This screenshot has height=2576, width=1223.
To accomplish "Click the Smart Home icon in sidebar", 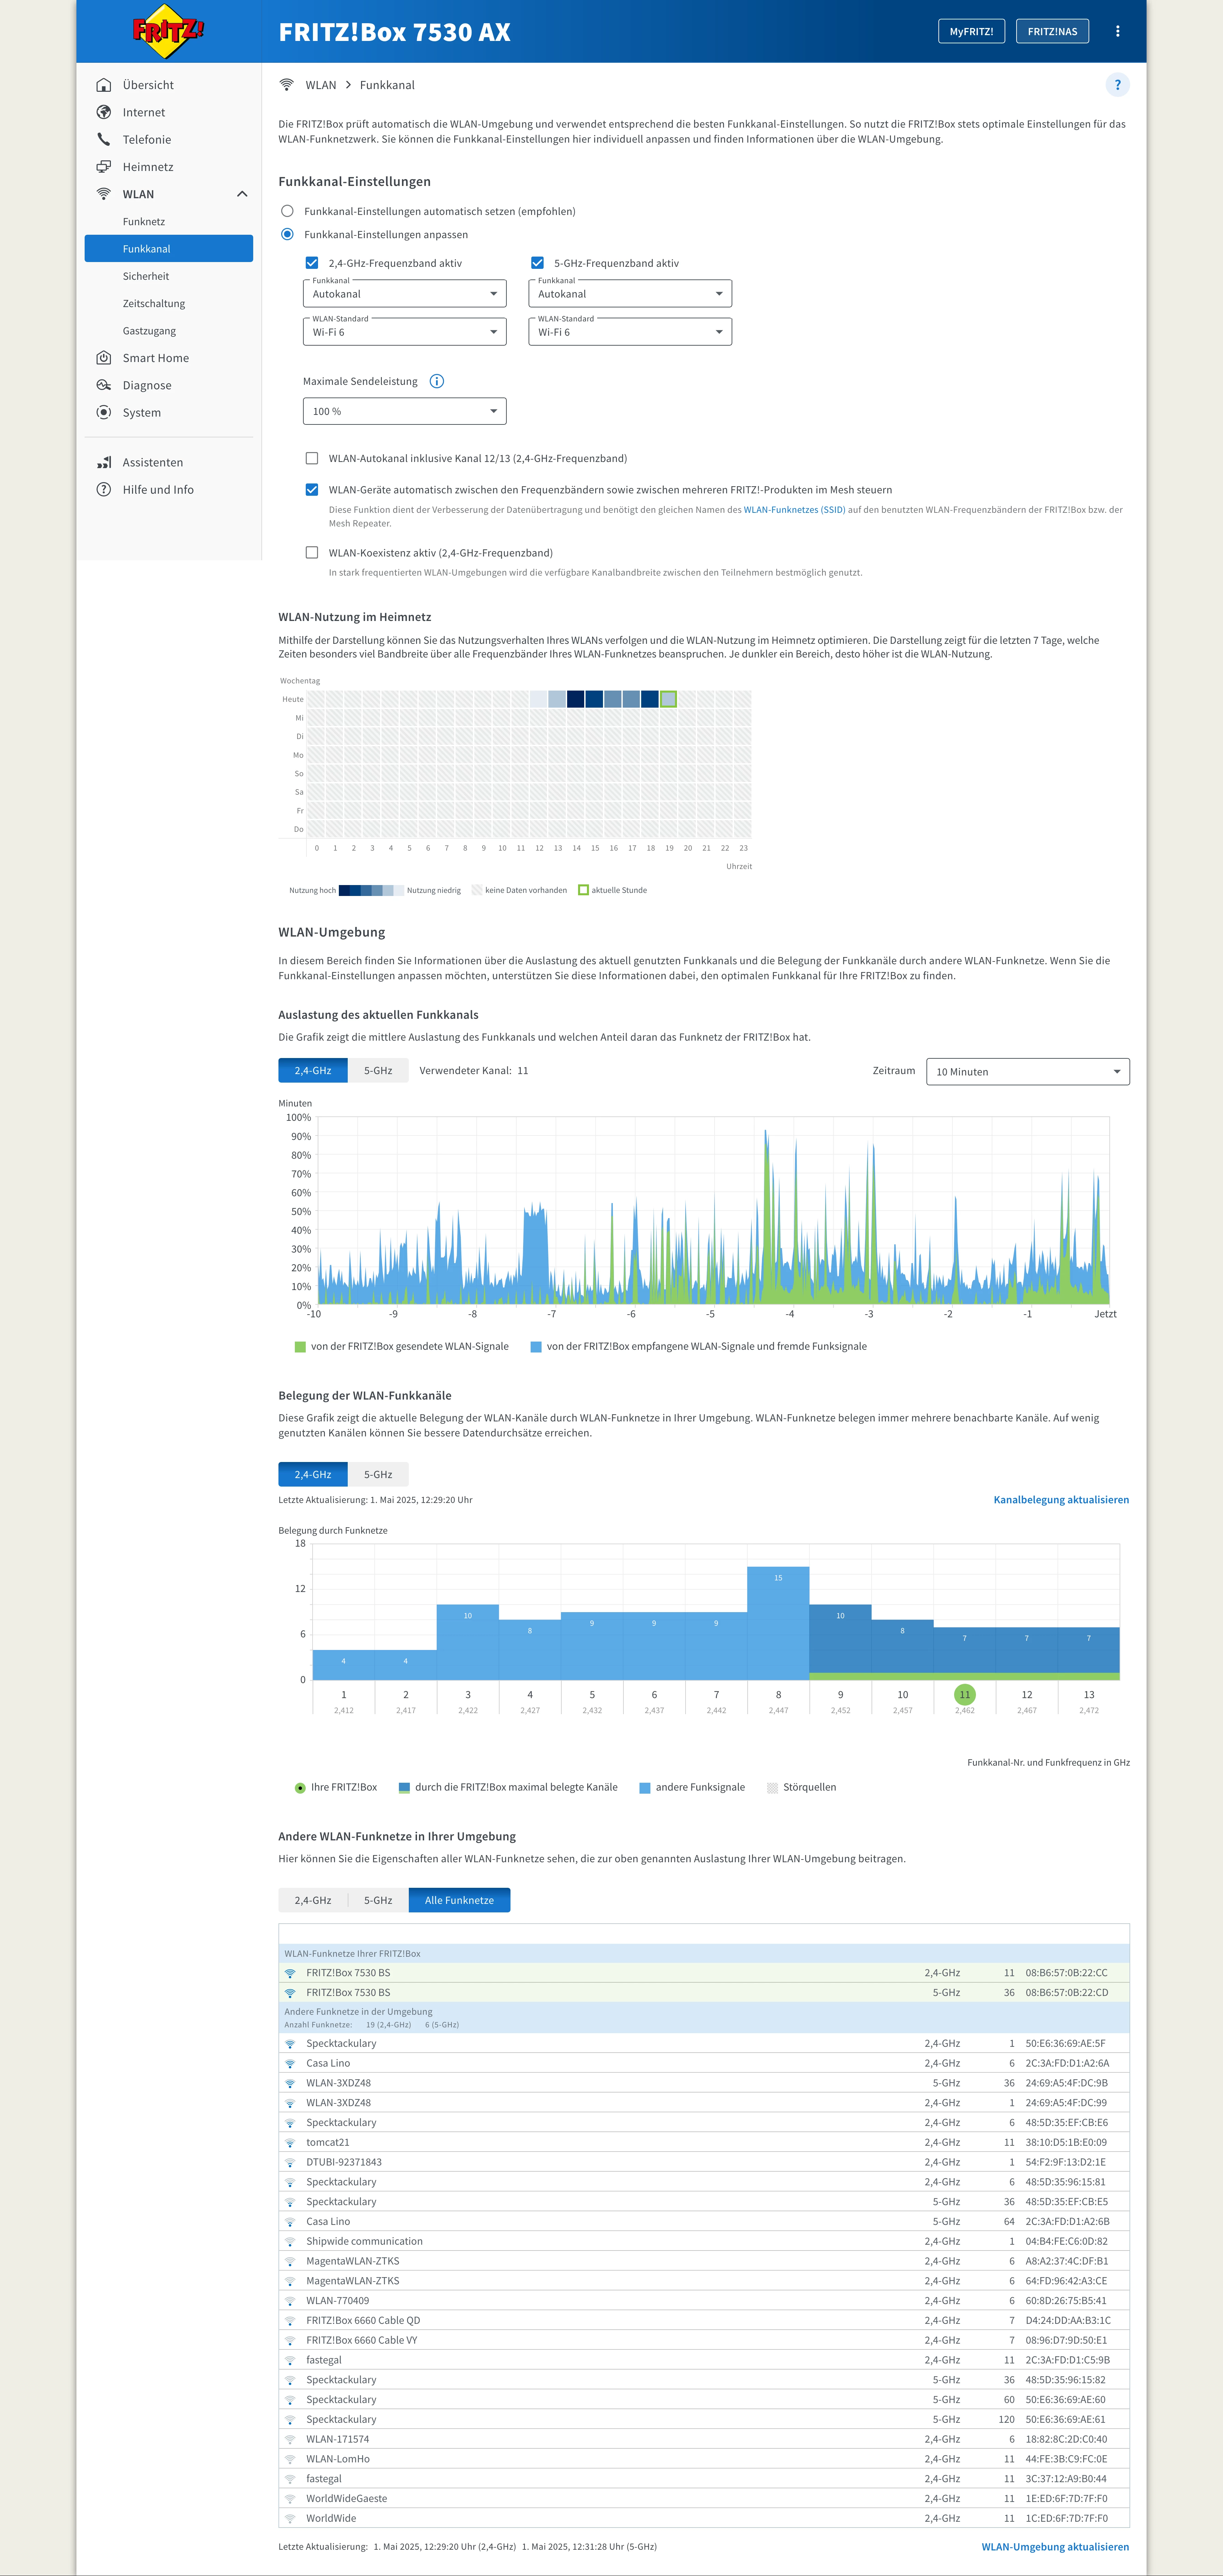I will coord(104,358).
